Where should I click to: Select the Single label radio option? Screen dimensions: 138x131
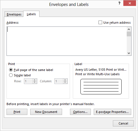(11, 75)
